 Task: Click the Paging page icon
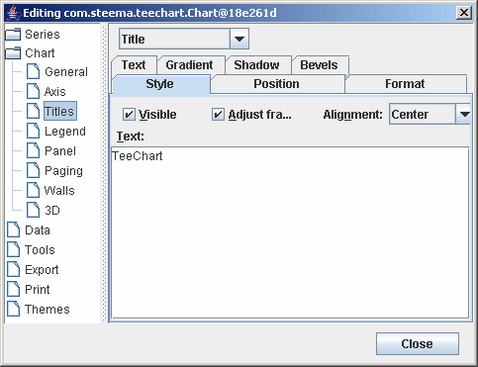click(33, 170)
